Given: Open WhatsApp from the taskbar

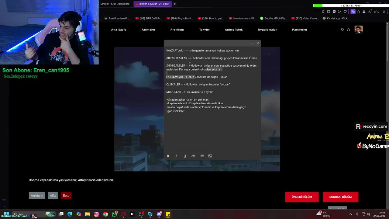Looking at the screenshot, I should coord(115,214).
